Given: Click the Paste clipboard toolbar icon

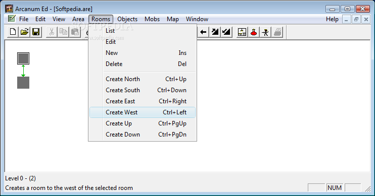Looking at the screenshot, I should pyautogui.click(x=75, y=32).
